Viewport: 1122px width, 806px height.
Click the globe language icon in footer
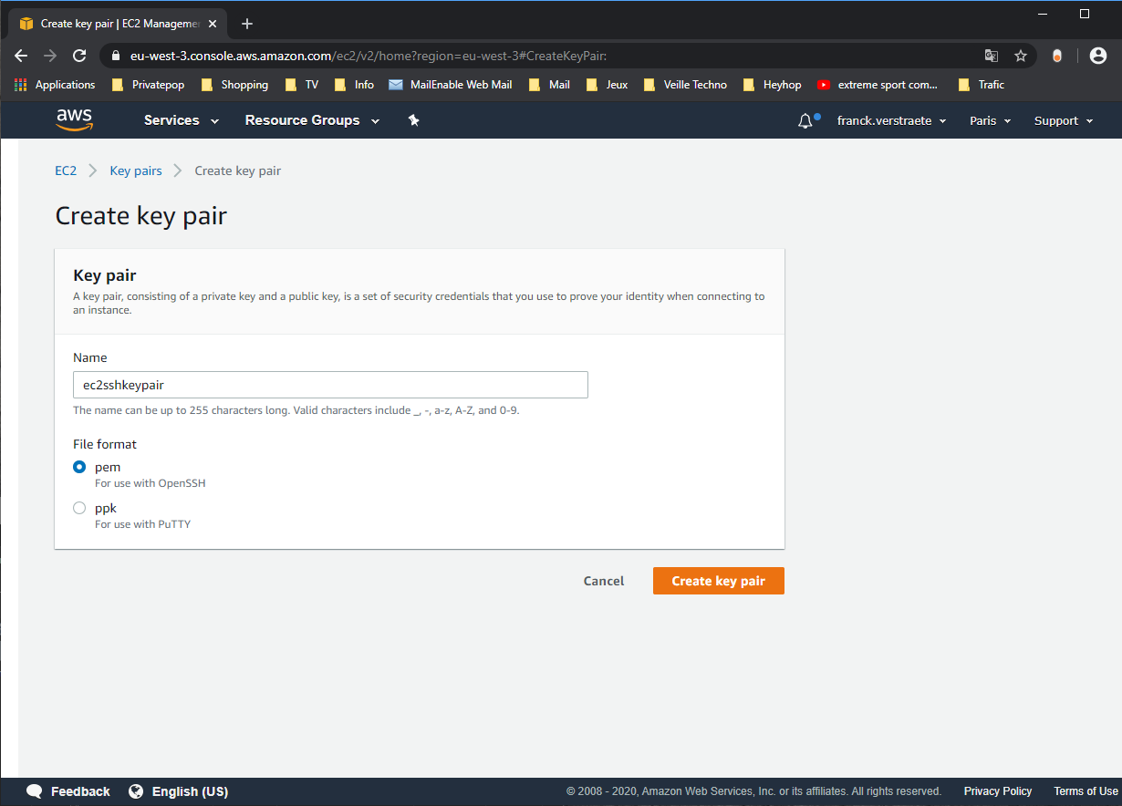(136, 791)
